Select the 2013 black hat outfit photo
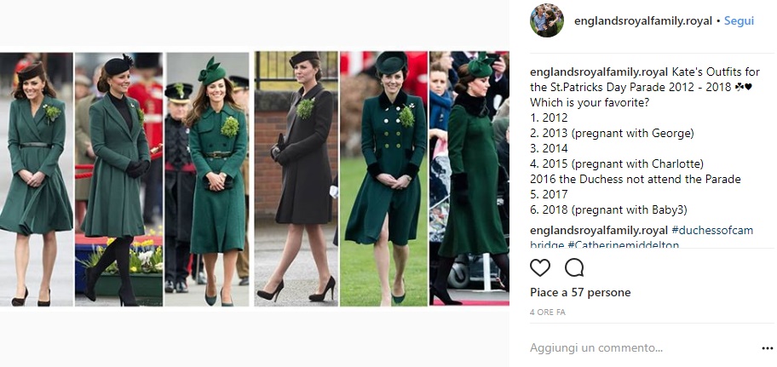The height and width of the screenshot is (367, 777). click(118, 179)
